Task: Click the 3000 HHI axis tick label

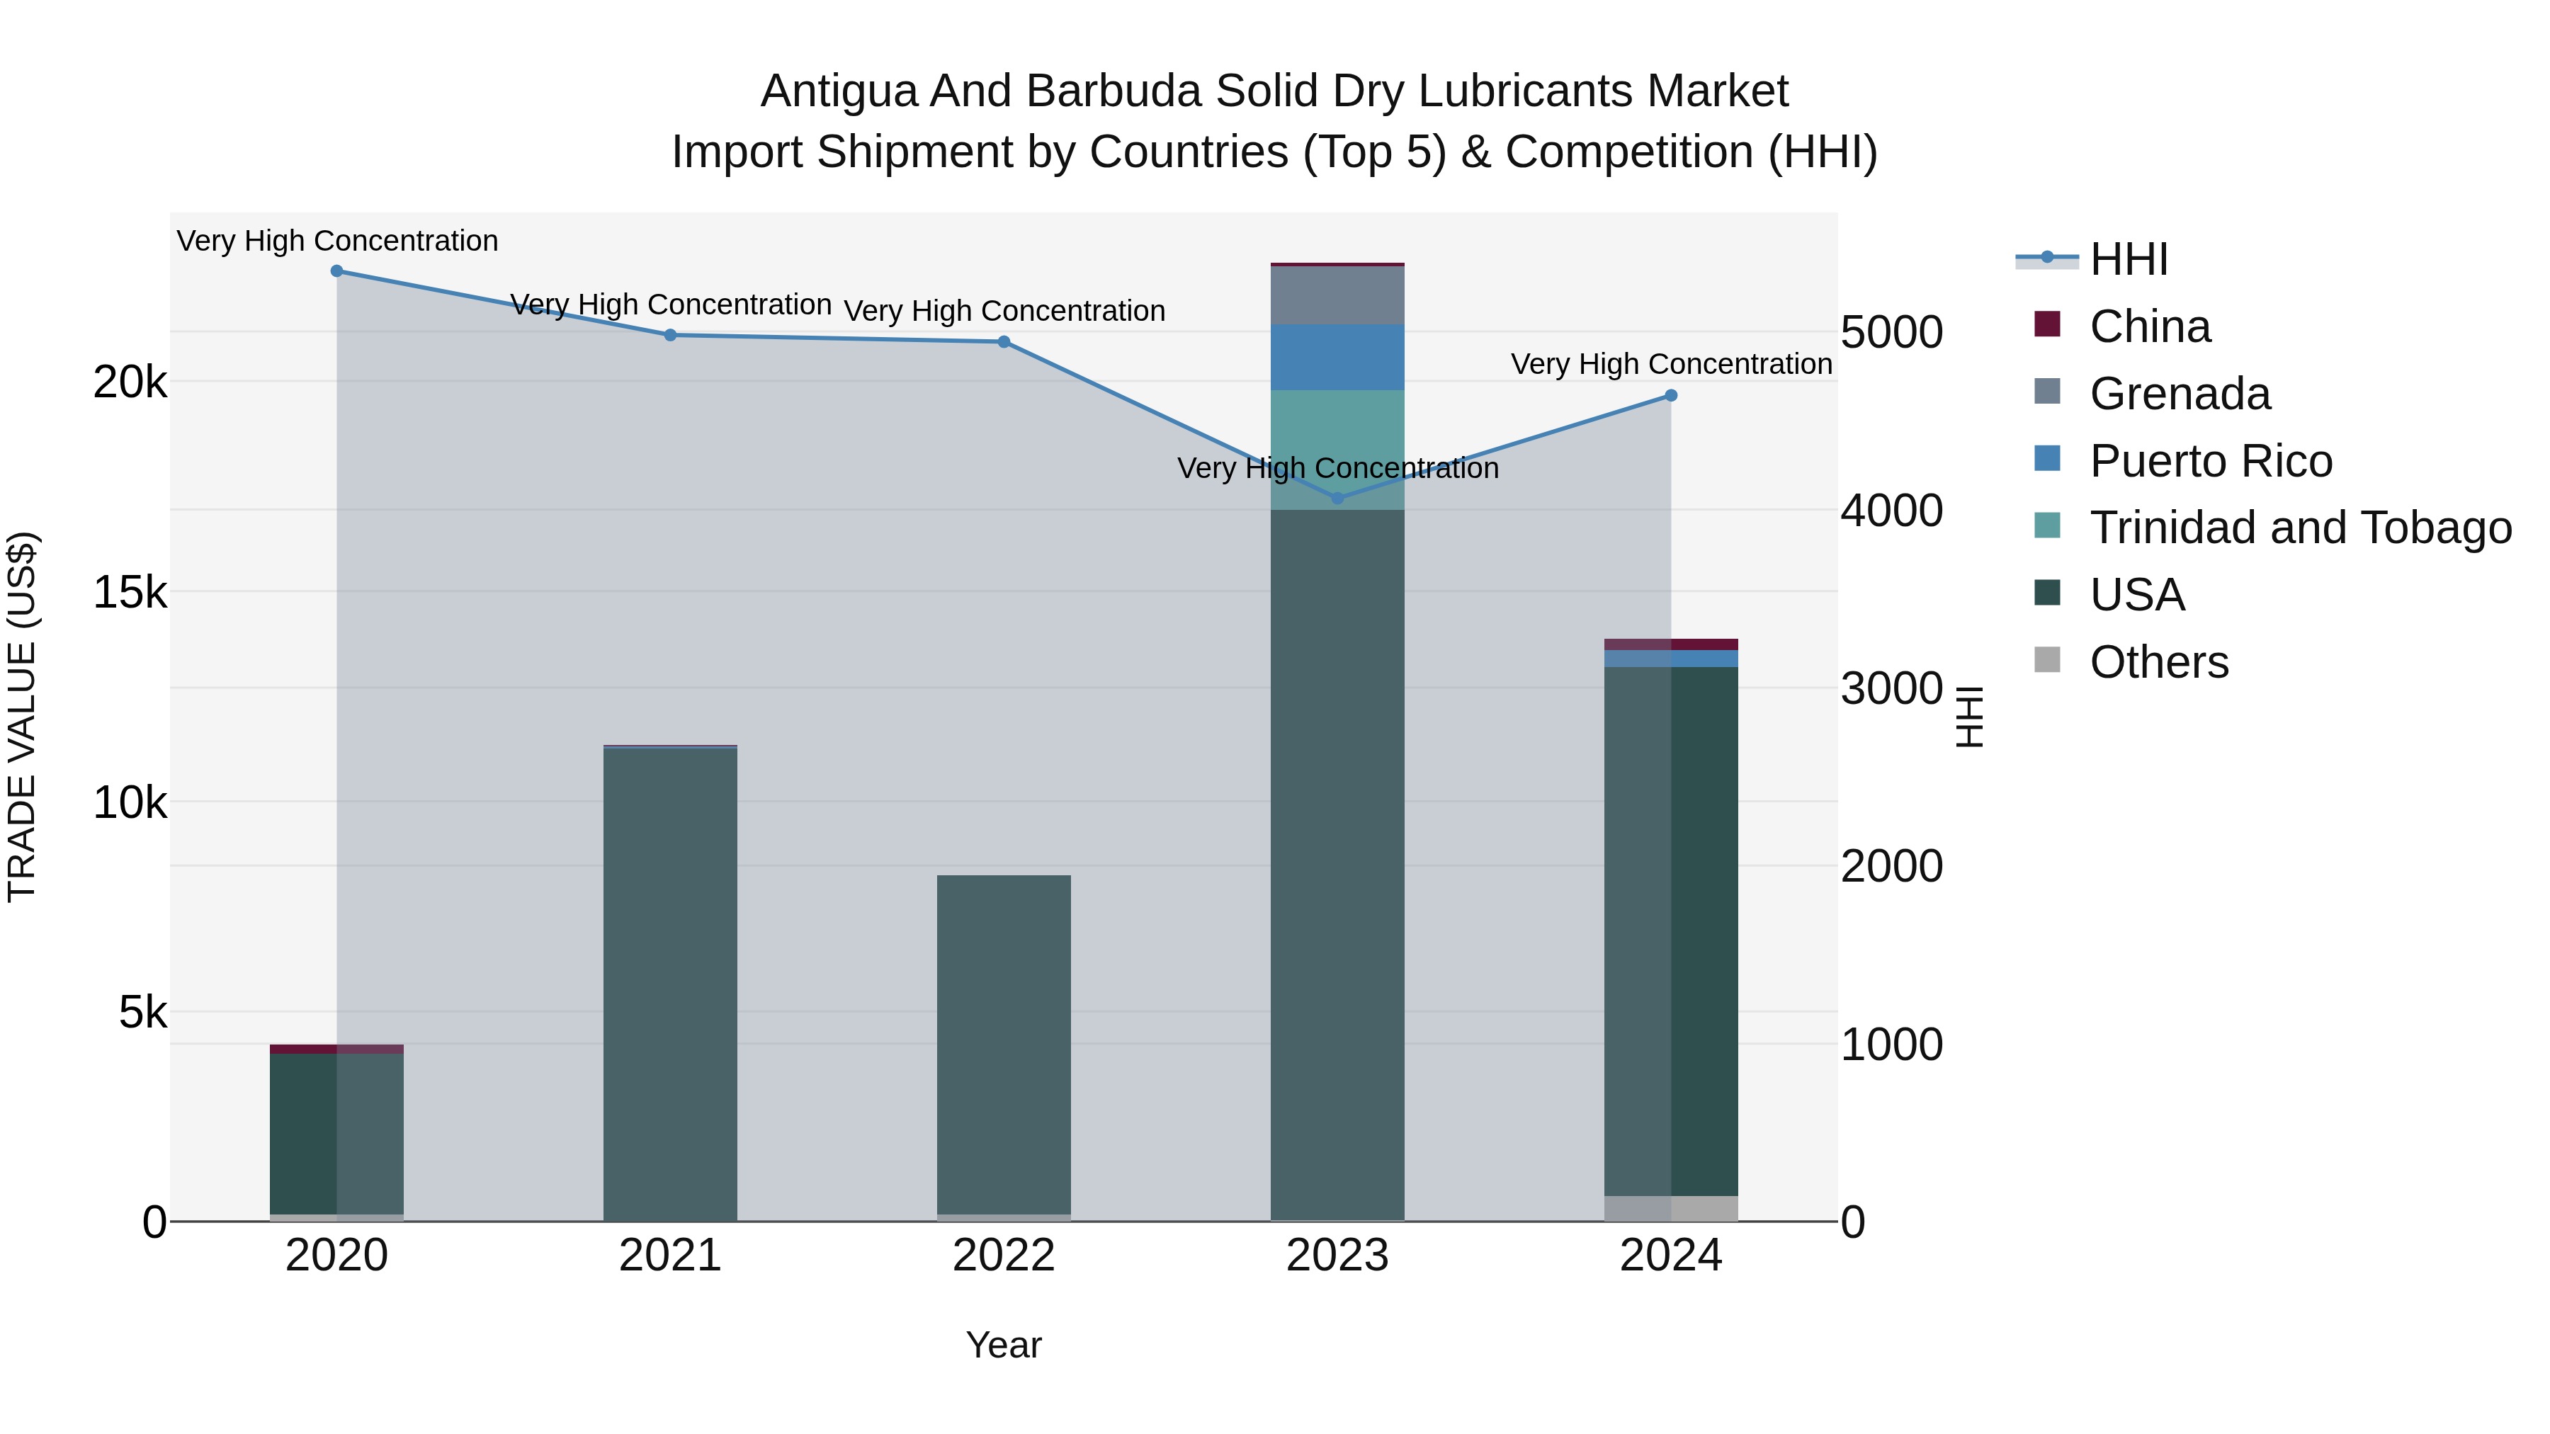Action: tap(1892, 689)
